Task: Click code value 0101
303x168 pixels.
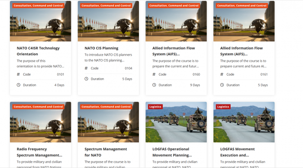Action: [x=61, y=74]
